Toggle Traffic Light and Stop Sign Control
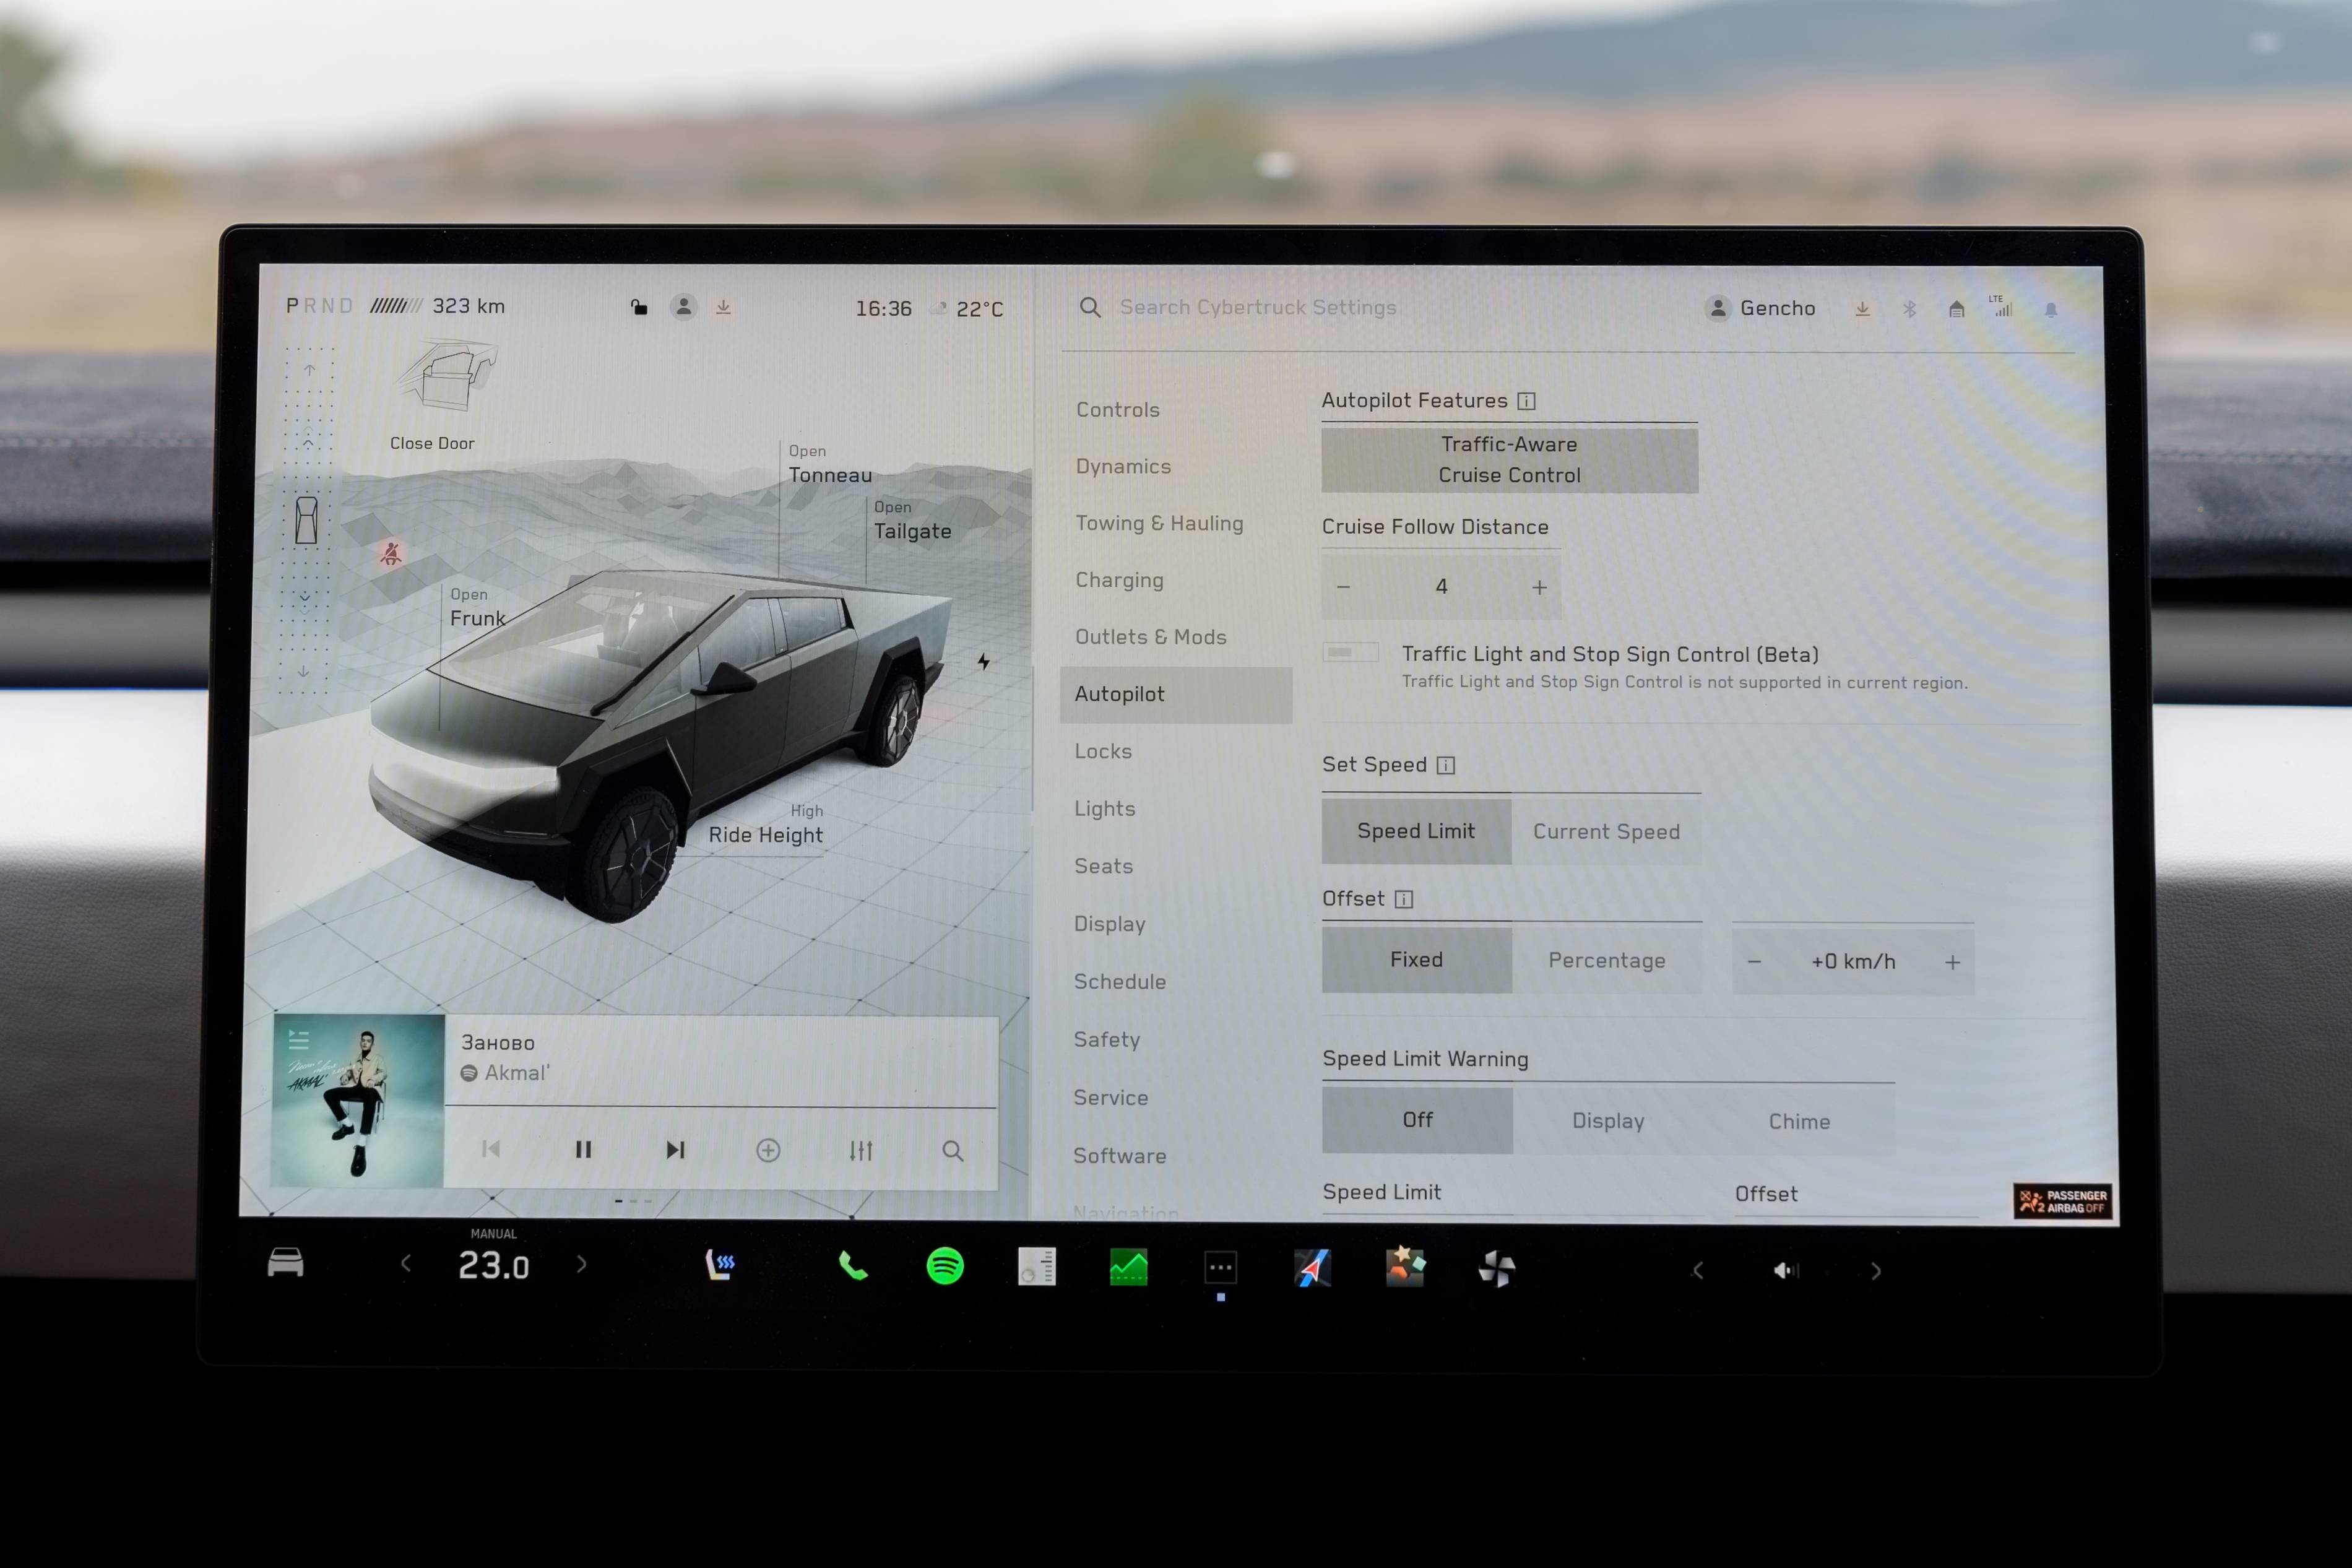Screen dimensions: 2352x1568 click(x=1349, y=653)
